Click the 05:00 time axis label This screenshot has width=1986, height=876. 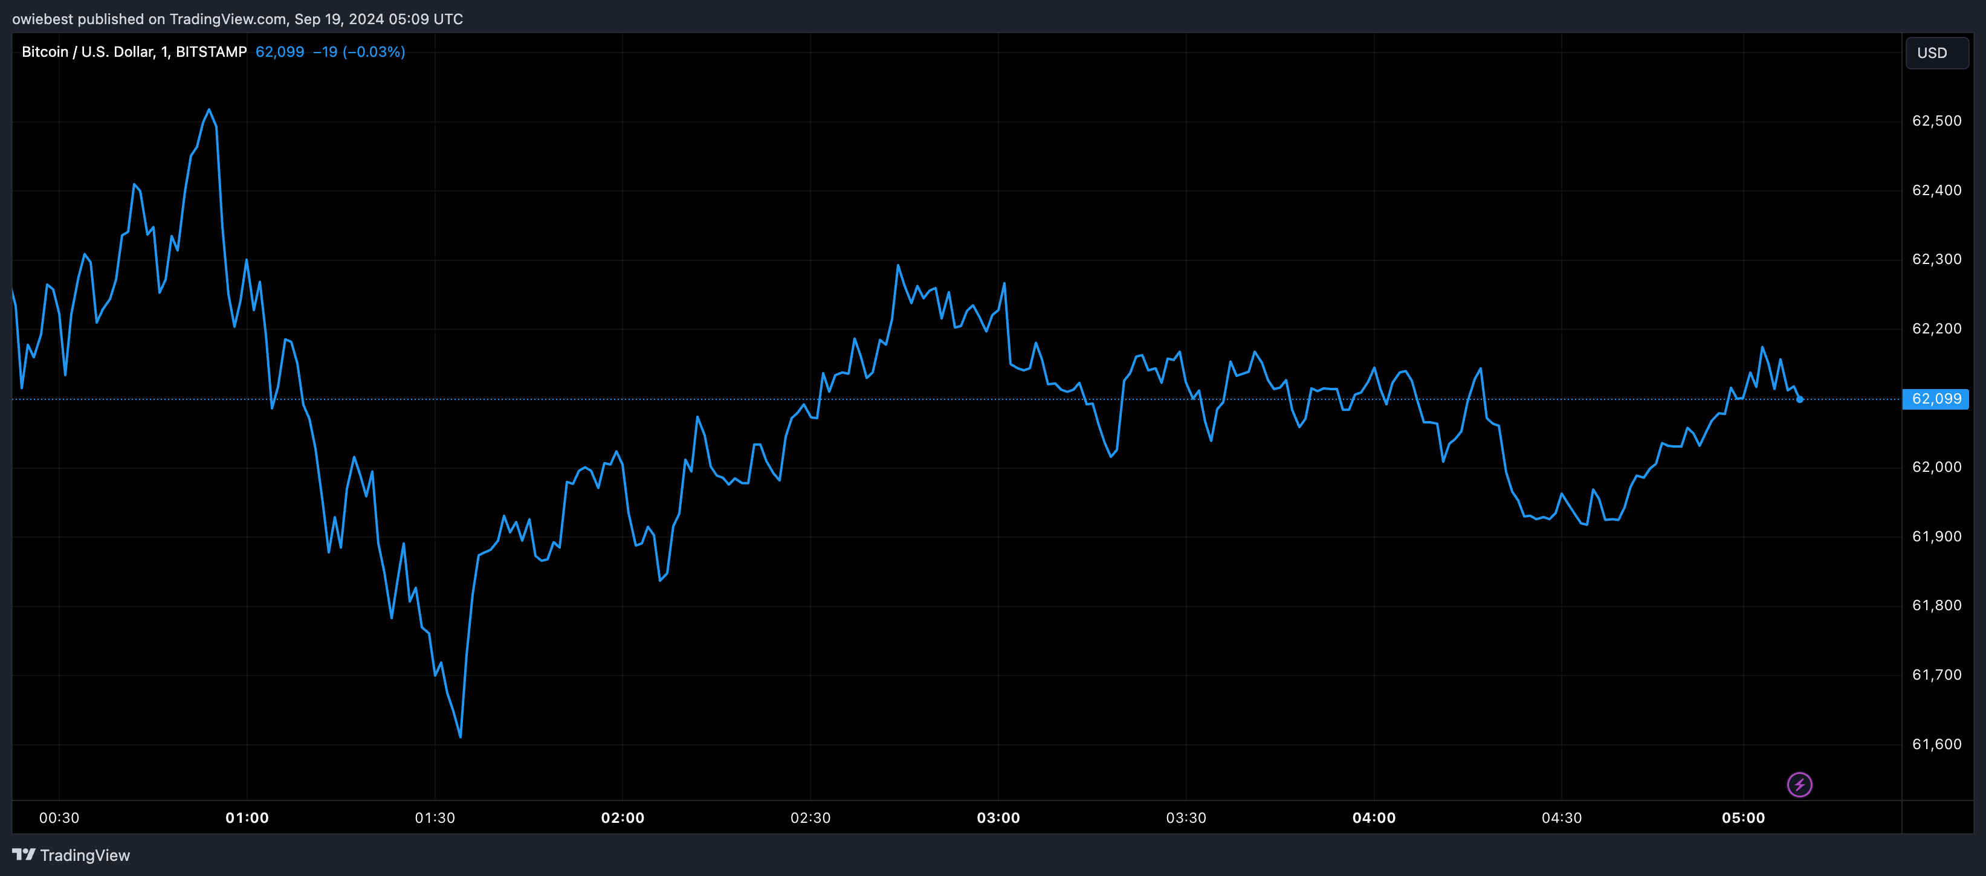(x=1743, y=818)
